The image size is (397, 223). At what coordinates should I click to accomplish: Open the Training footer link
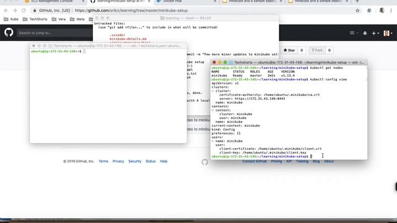pyautogui.click(x=302, y=162)
